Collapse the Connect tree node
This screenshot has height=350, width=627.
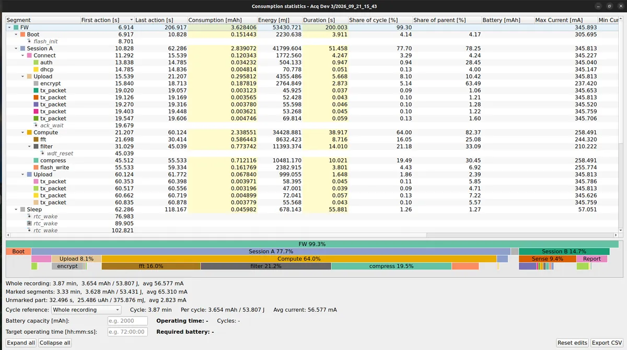tap(23, 55)
